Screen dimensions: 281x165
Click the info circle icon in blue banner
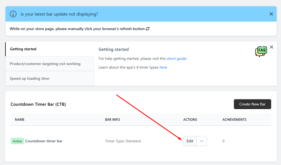point(13,14)
